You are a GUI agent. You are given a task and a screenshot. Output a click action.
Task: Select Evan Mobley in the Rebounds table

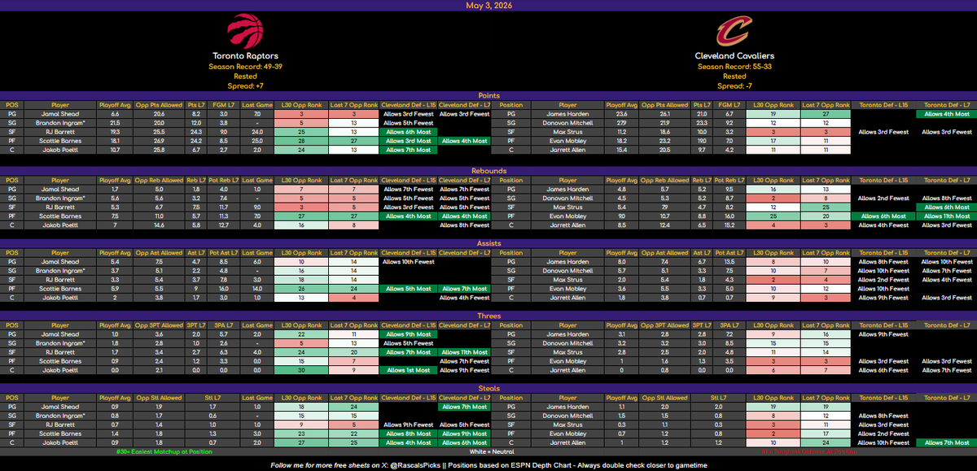pos(567,216)
